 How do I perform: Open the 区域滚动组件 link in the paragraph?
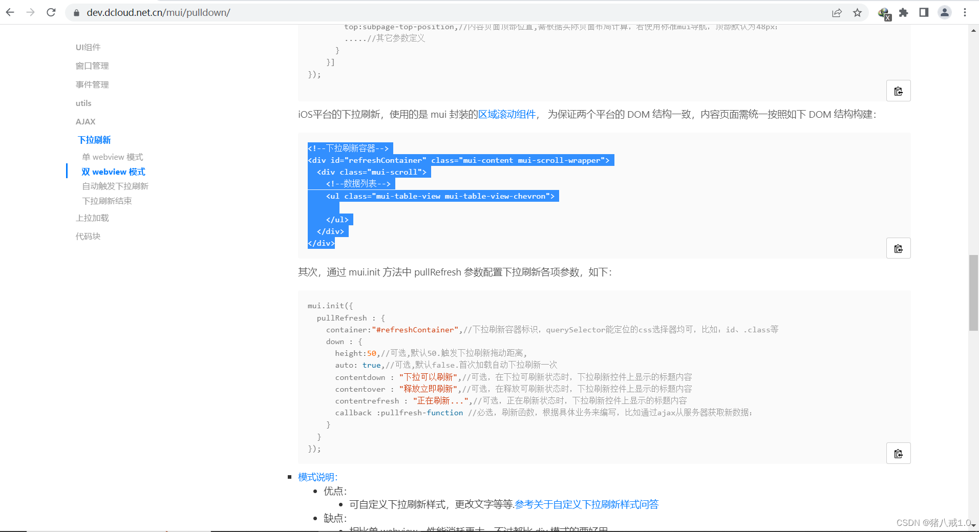click(506, 114)
